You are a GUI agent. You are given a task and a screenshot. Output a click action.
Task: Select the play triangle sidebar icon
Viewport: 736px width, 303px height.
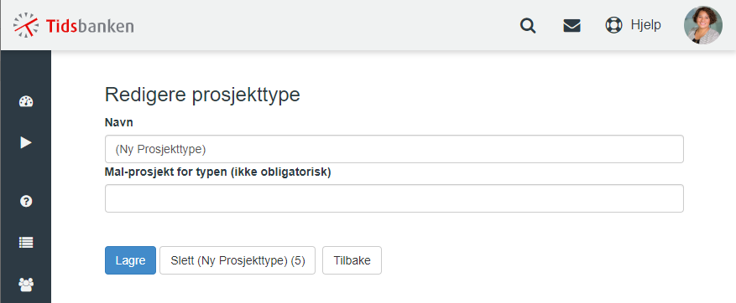coord(26,142)
